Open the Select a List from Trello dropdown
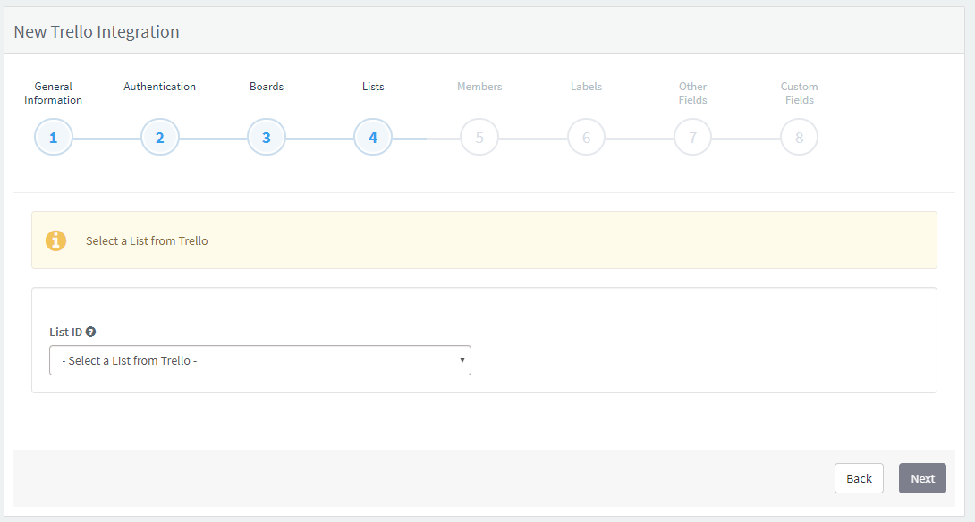This screenshot has height=522, width=975. point(260,360)
